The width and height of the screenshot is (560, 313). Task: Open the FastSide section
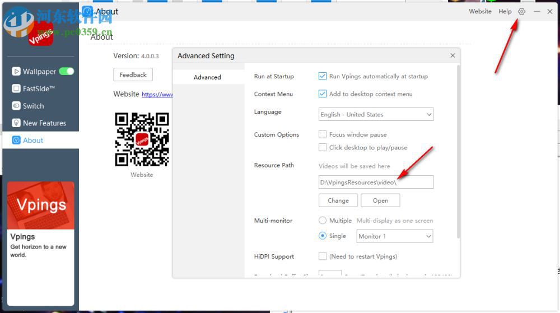(x=39, y=88)
